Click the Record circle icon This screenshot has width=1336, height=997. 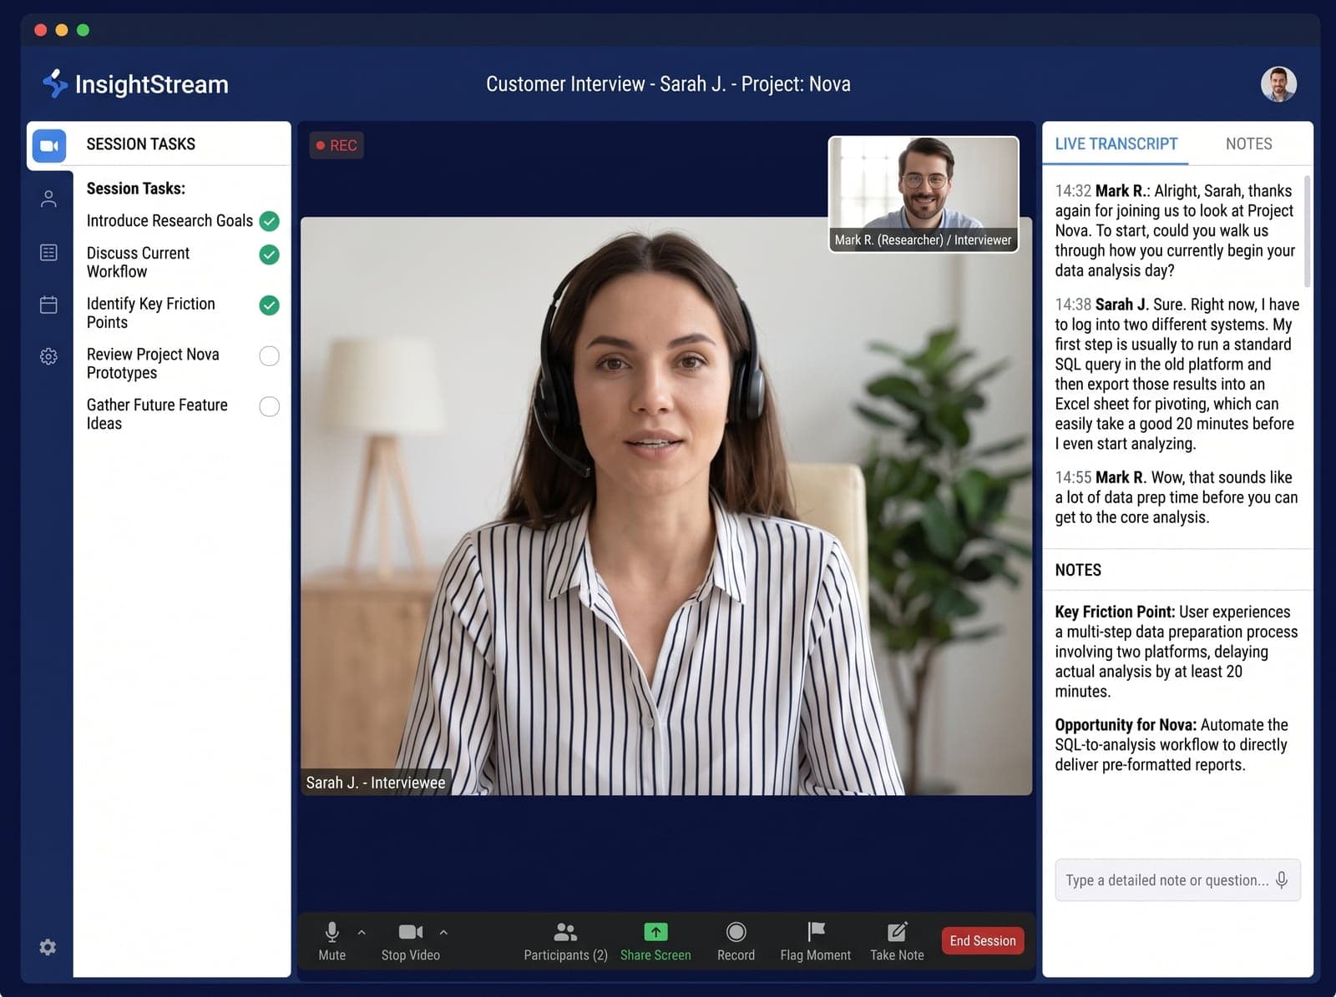pyautogui.click(x=736, y=932)
